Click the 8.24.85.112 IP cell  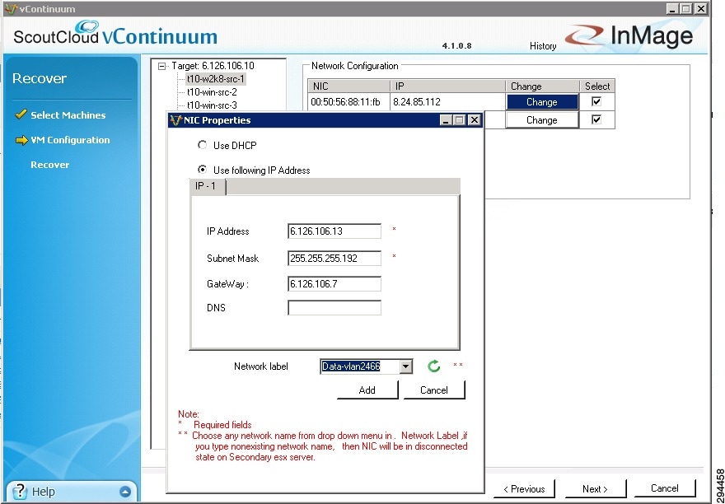tap(447, 102)
